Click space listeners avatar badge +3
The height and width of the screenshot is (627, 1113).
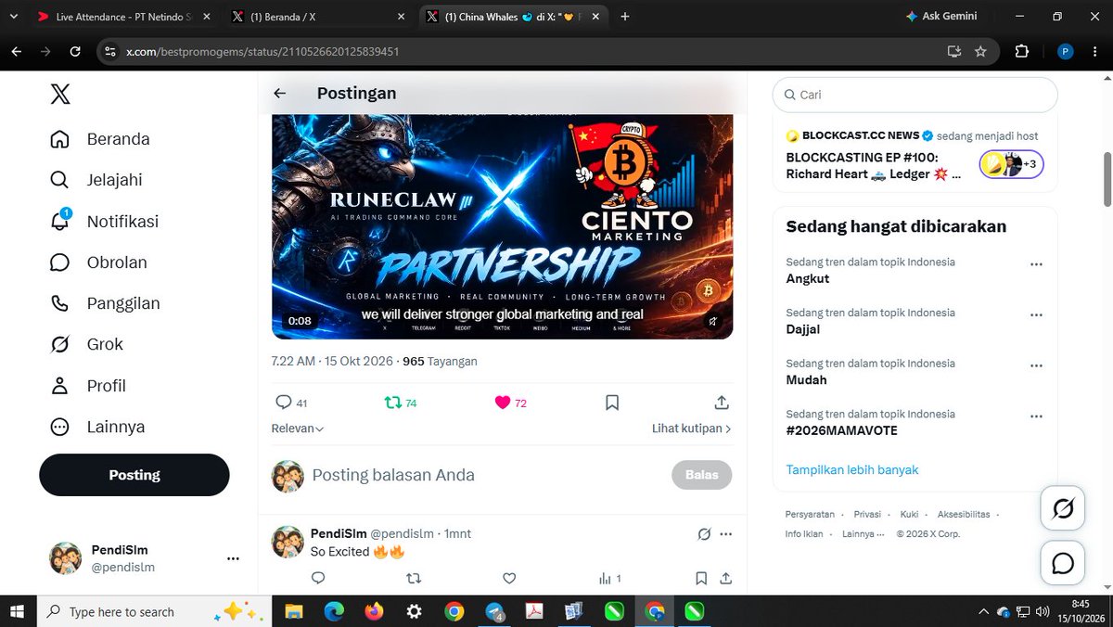tap(1012, 165)
